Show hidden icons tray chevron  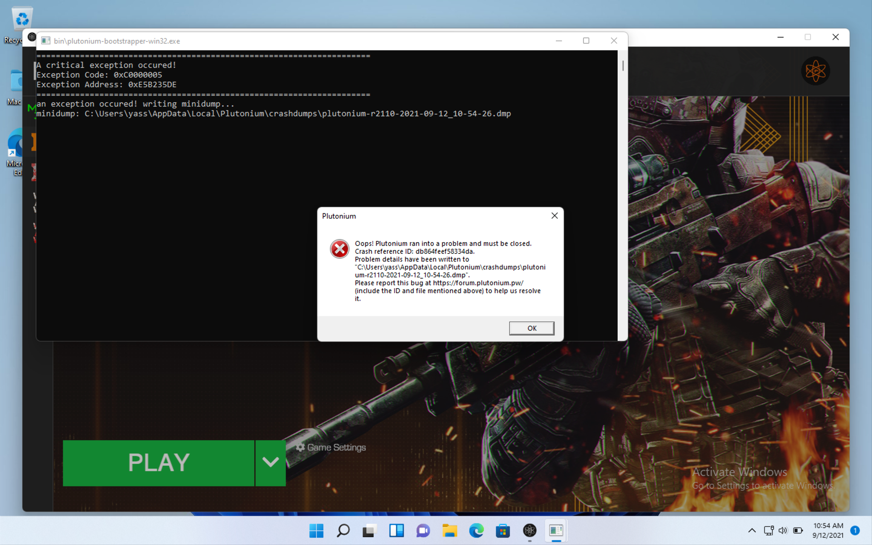[x=752, y=530]
